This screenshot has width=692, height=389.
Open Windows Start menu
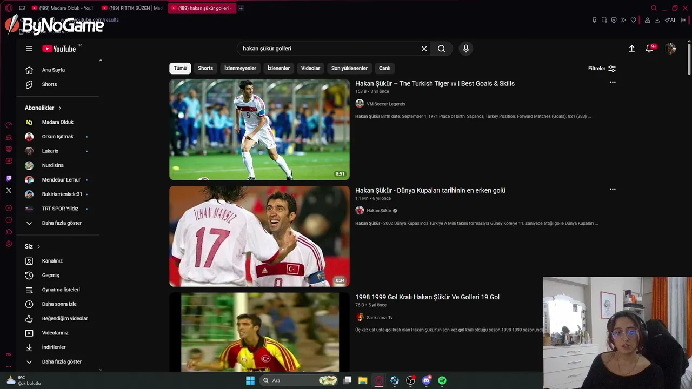[x=250, y=380]
